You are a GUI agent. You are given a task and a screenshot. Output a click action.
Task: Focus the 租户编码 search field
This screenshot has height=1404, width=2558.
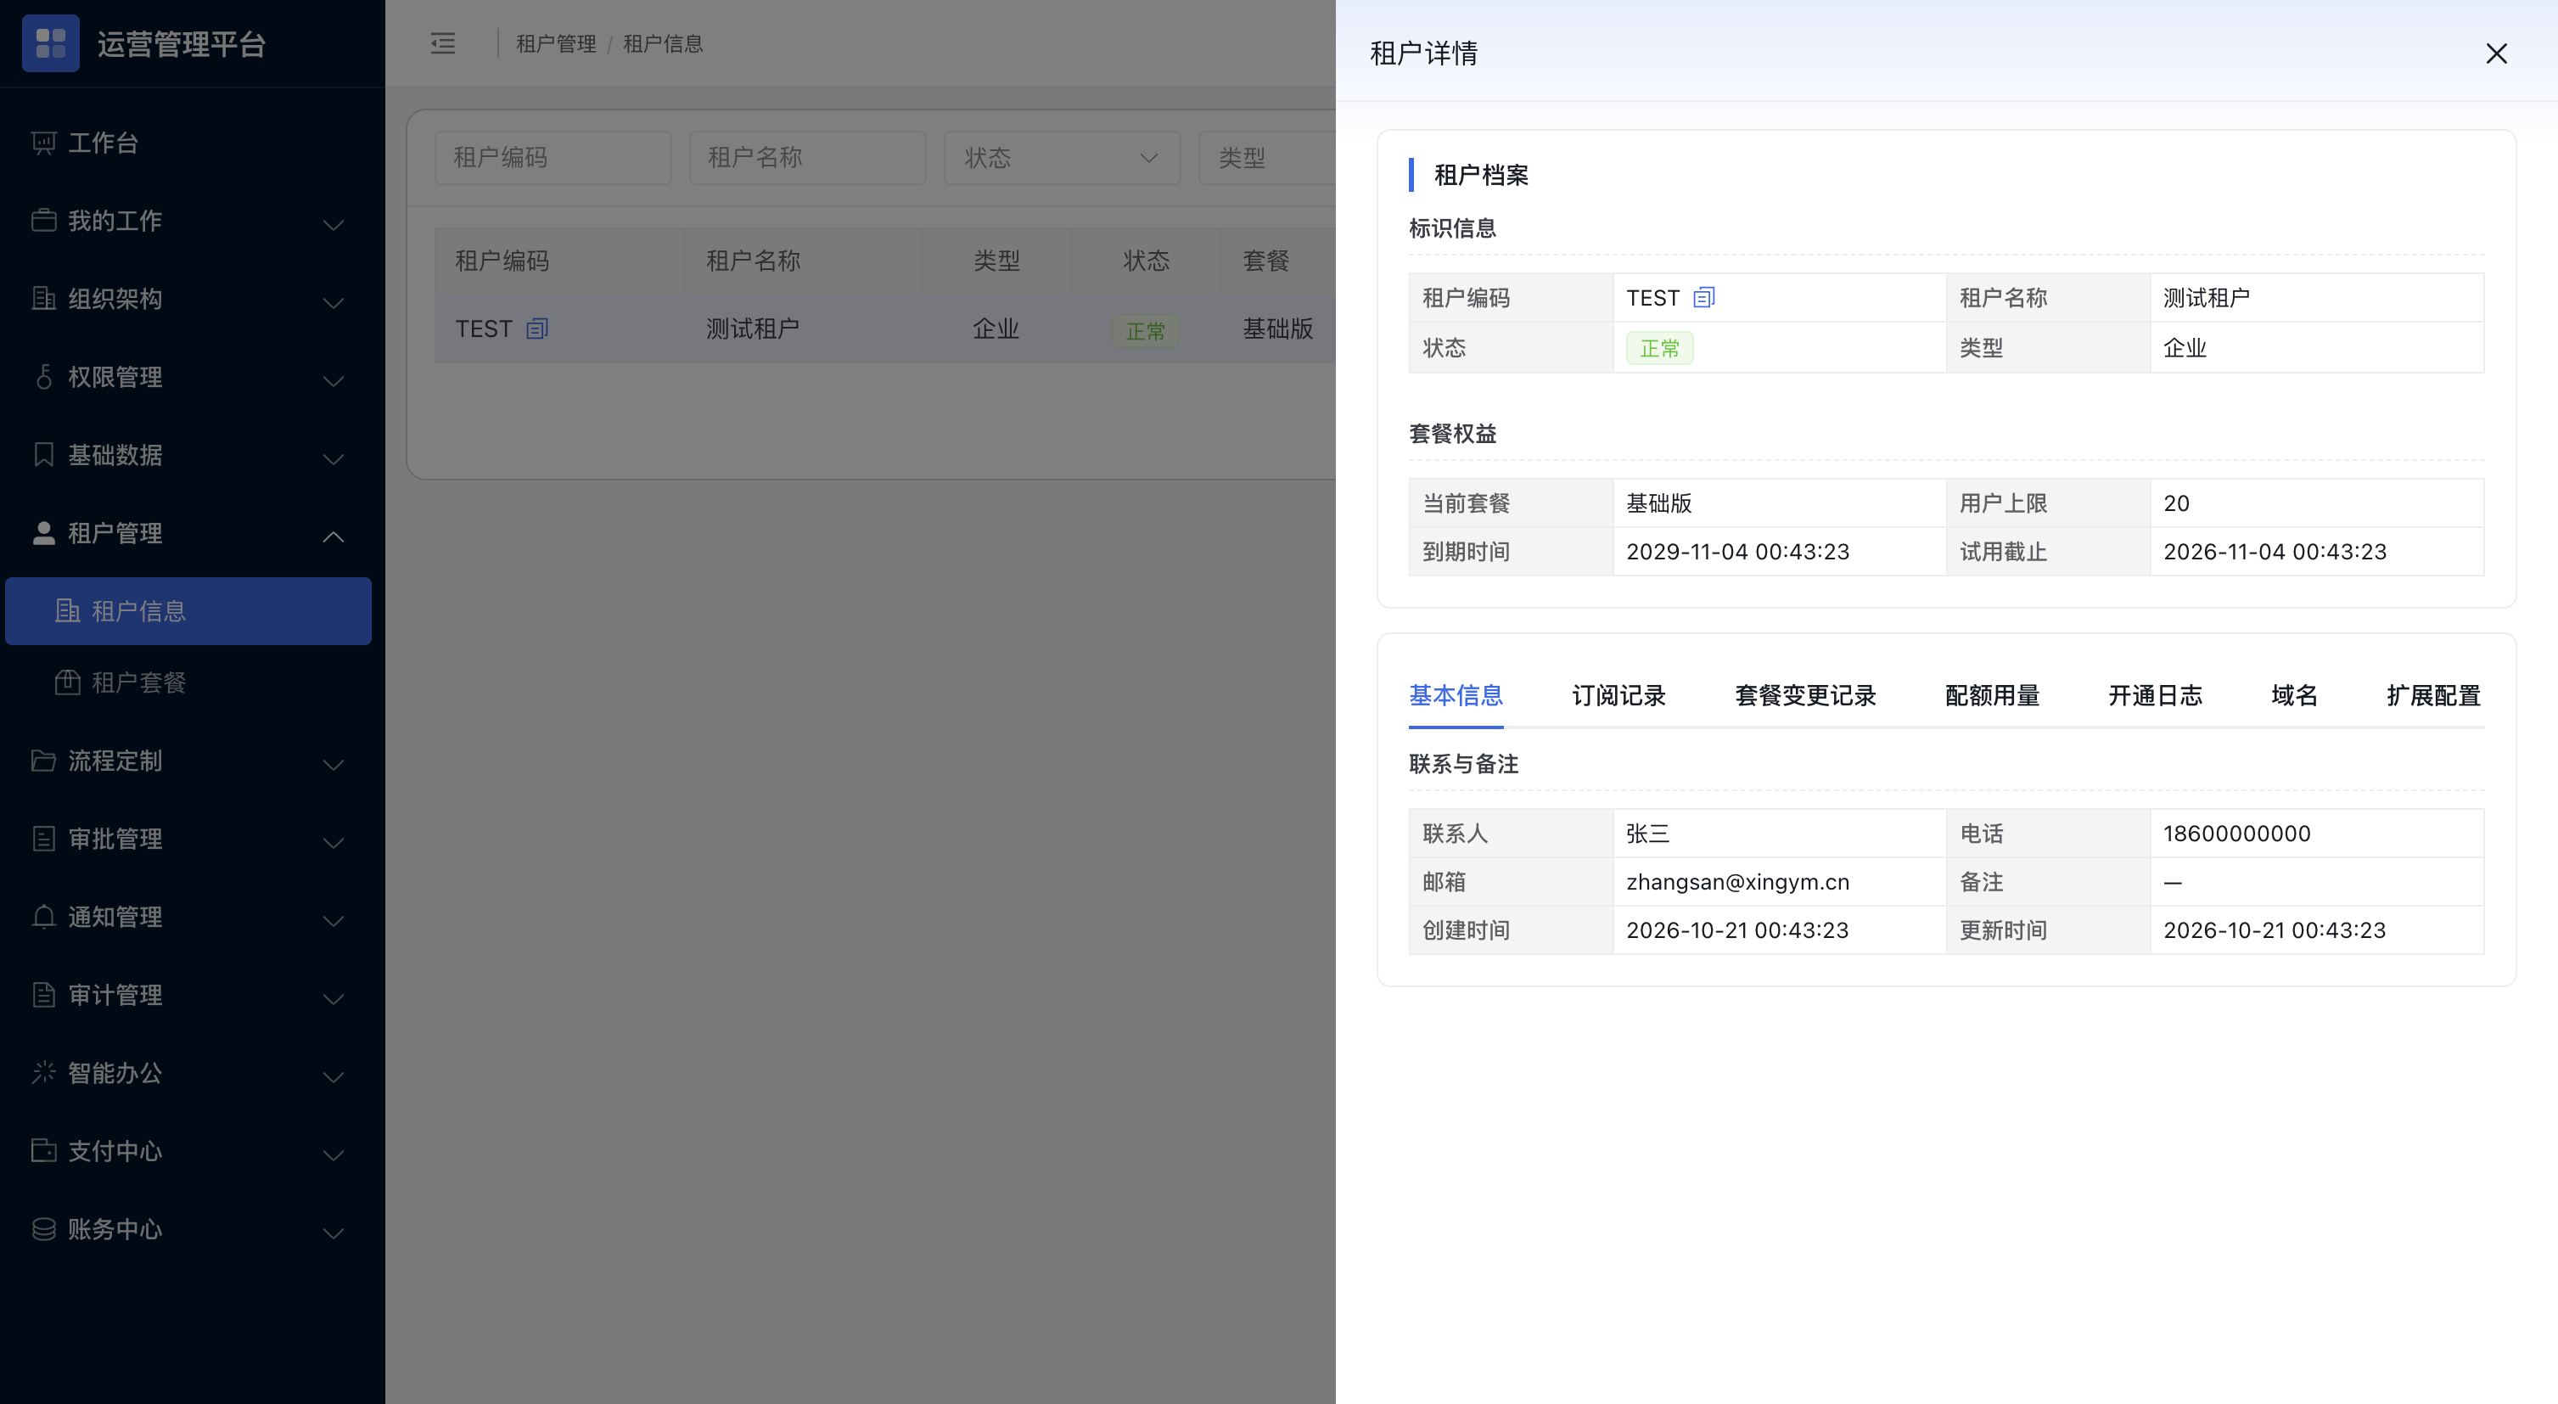coord(553,158)
